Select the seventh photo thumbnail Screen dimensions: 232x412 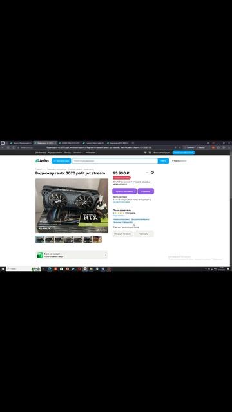(97, 239)
